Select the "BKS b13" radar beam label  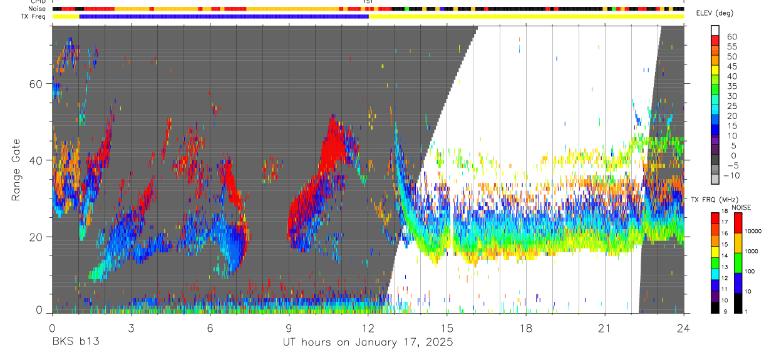click(x=75, y=342)
